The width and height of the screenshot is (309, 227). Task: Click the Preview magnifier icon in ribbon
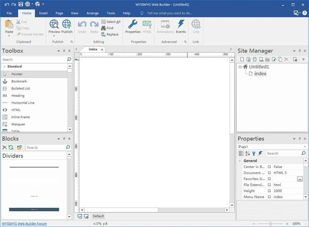(54, 24)
